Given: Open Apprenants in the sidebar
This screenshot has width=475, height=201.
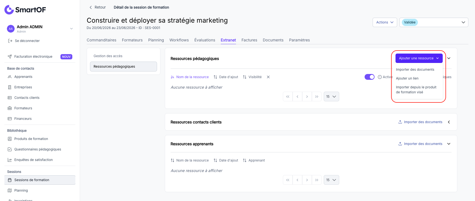Looking at the screenshot, I should 23,77.
